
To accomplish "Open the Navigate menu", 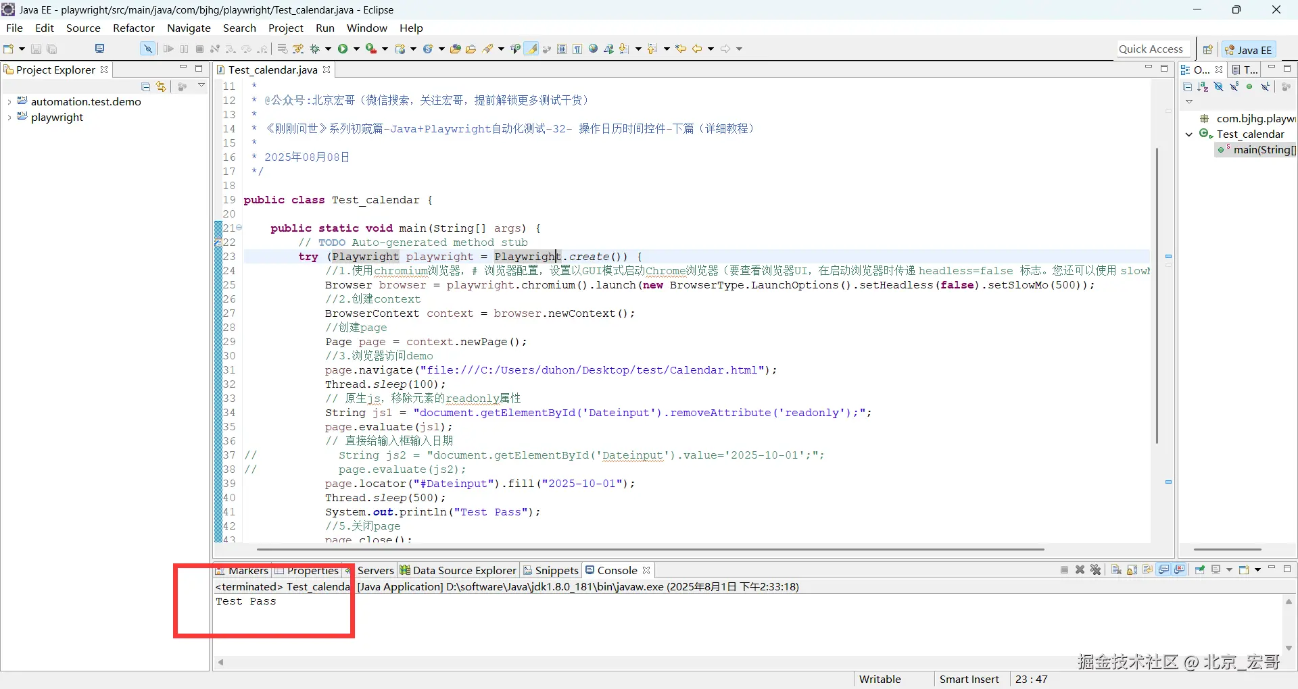I will pos(189,28).
